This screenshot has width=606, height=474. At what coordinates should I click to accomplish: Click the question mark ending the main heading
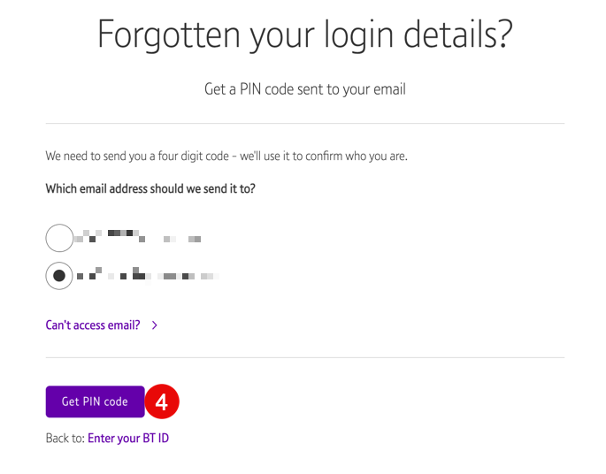click(x=504, y=34)
